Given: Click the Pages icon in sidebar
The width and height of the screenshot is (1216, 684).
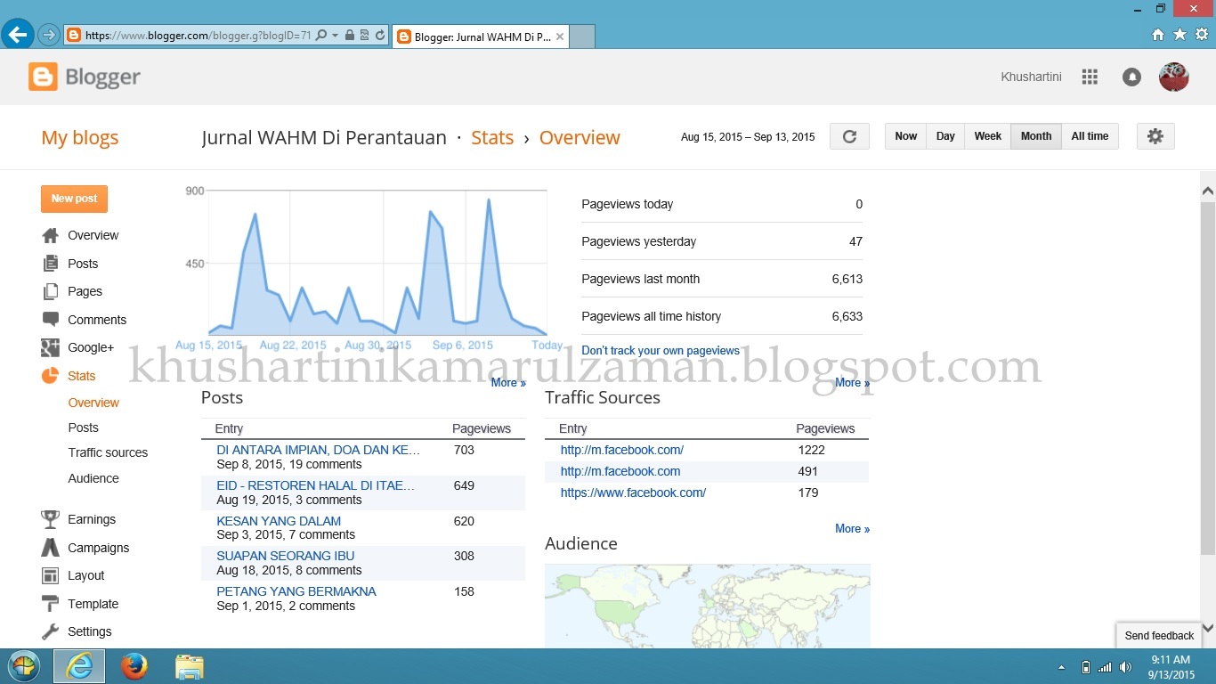Looking at the screenshot, I should (x=51, y=291).
